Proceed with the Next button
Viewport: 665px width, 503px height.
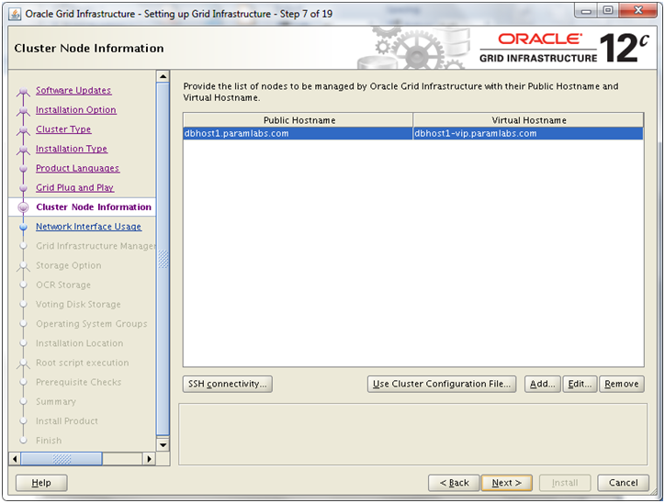click(x=506, y=483)
